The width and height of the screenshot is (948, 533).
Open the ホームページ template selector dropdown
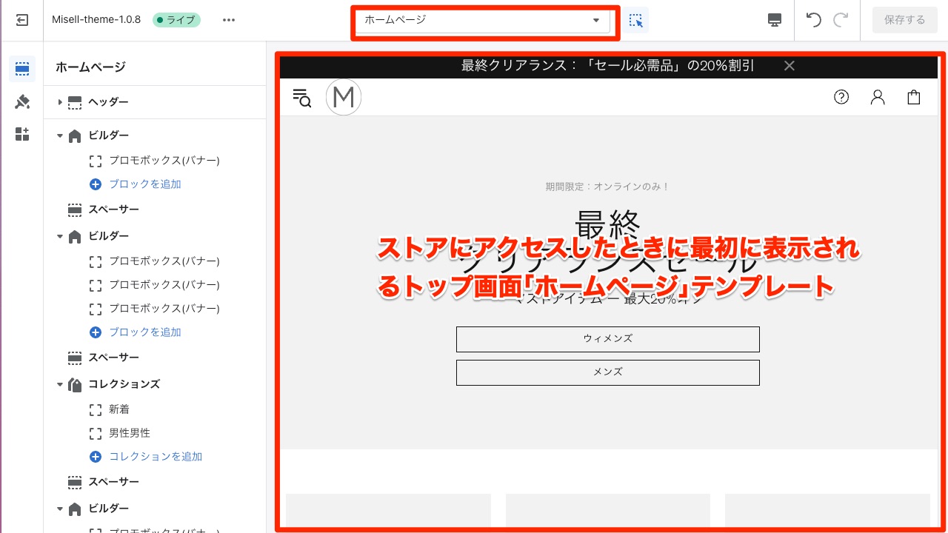coord(483,20)
